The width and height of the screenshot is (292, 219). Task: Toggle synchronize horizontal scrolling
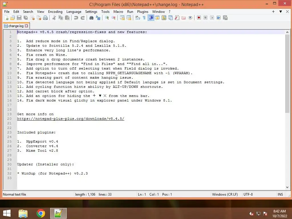click(x=129, y=18)
